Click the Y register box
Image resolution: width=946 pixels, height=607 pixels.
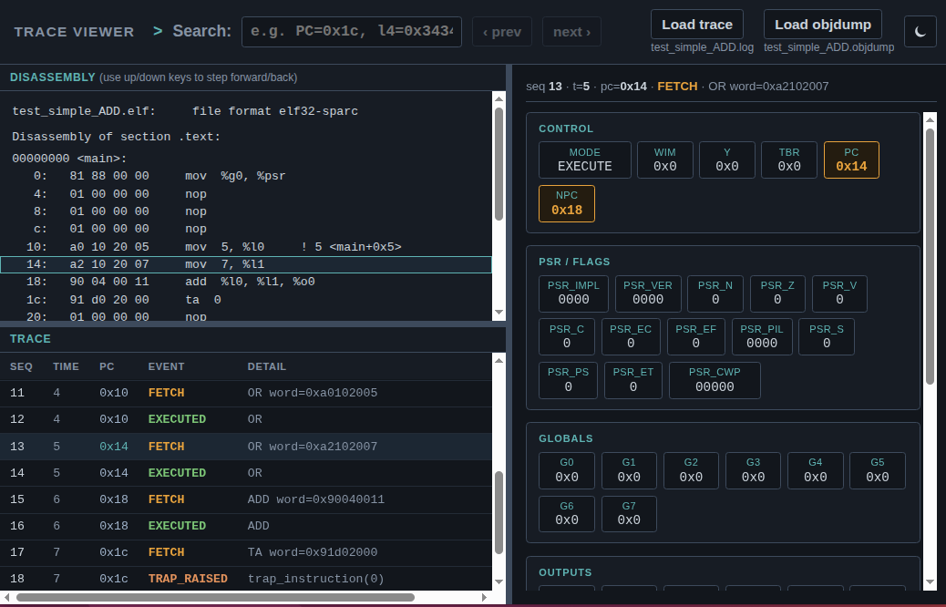[x=727, y=159]
